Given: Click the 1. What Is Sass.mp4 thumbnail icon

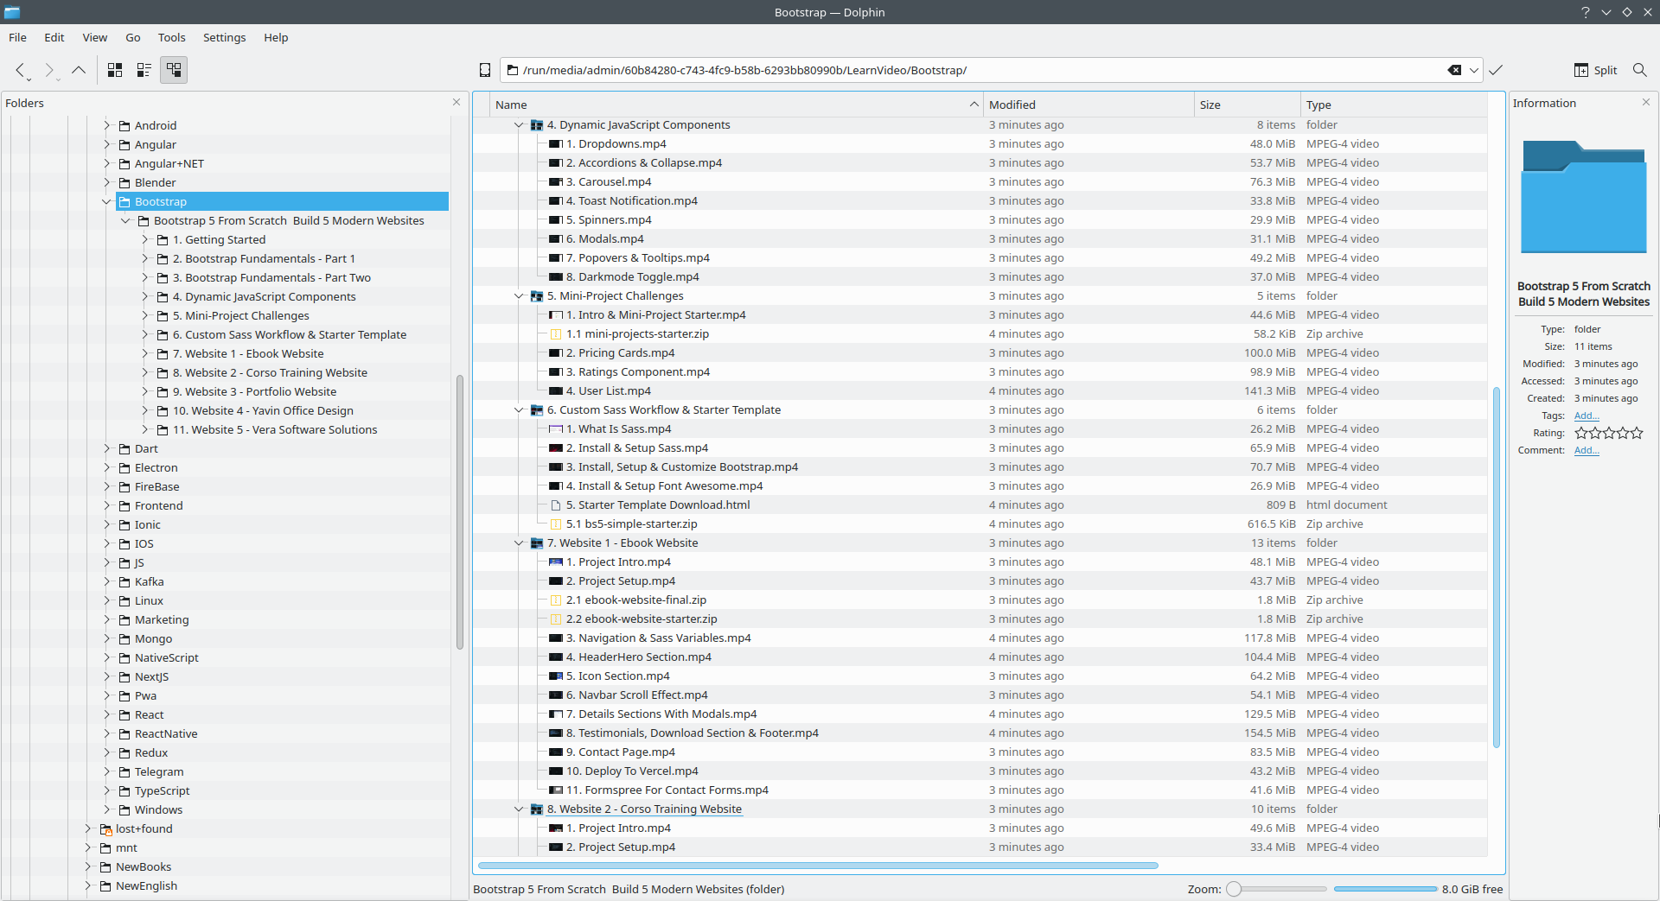Looking at the screenshot, I should (556, 429).
